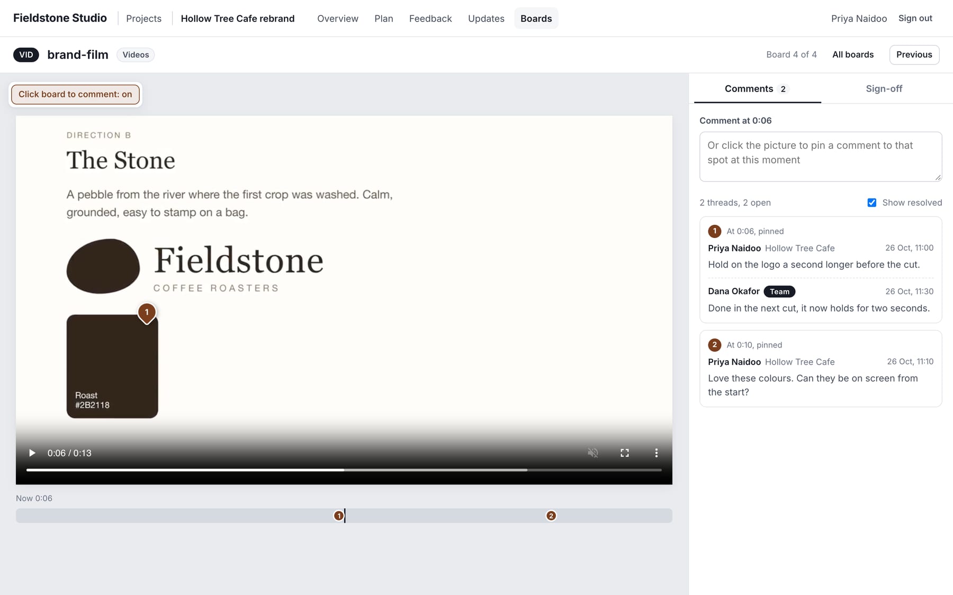Open the Projects link
This screenshot has height=595, width=953.
144,19
